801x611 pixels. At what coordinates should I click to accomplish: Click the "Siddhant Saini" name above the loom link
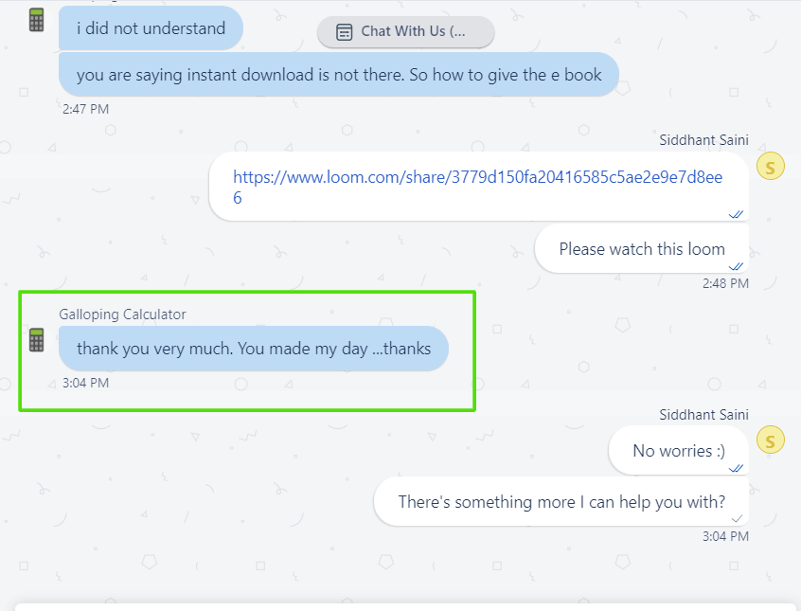(703, 140)
